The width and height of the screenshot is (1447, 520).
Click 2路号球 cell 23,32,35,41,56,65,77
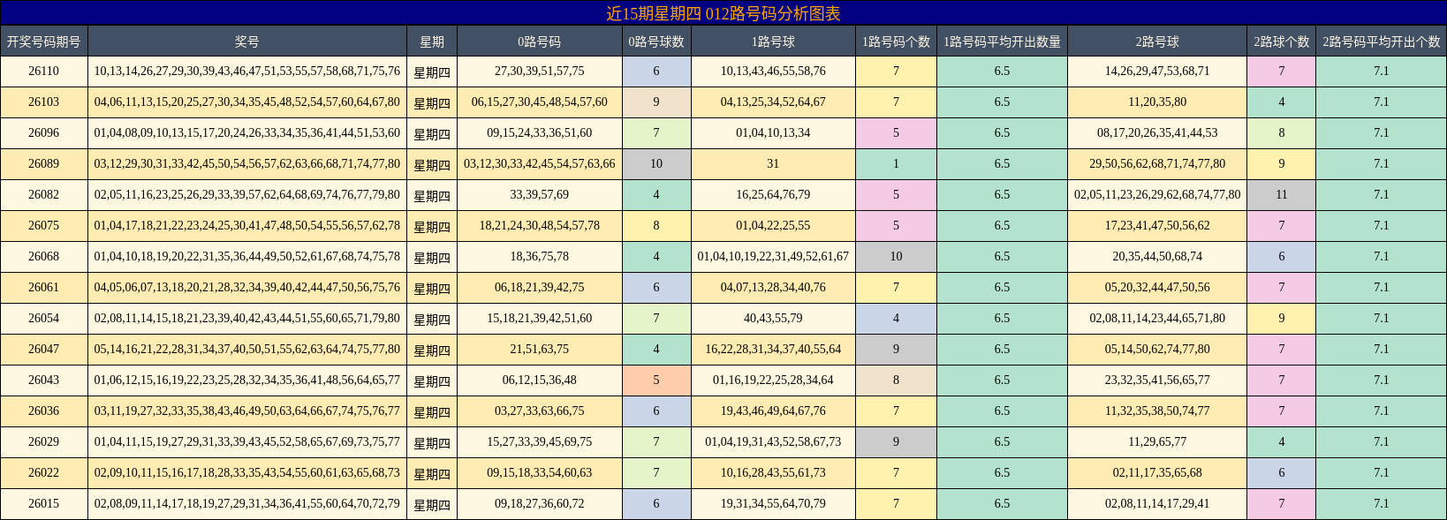pos(1157,381)
